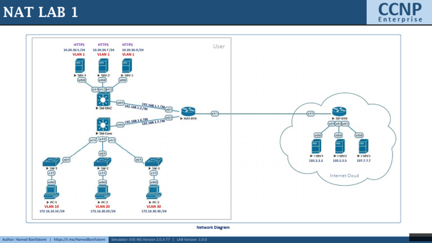Click the e0/1 interface label near SW-3
Viewport: 432px width, 243px height.
click(x=138, y=160)
